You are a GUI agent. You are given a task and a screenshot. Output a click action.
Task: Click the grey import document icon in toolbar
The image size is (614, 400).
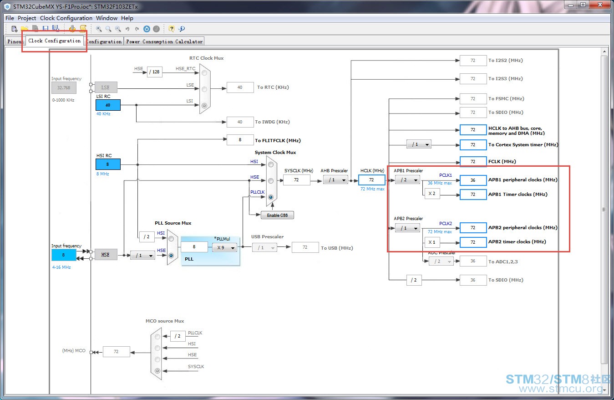coord(35,29)
